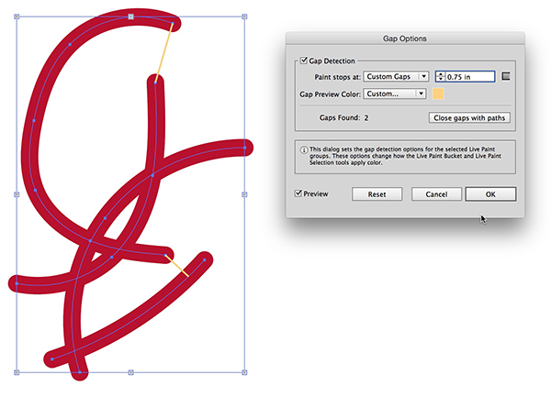
Task: Toggle the Gap Detection checkbox
Action: 304,61
